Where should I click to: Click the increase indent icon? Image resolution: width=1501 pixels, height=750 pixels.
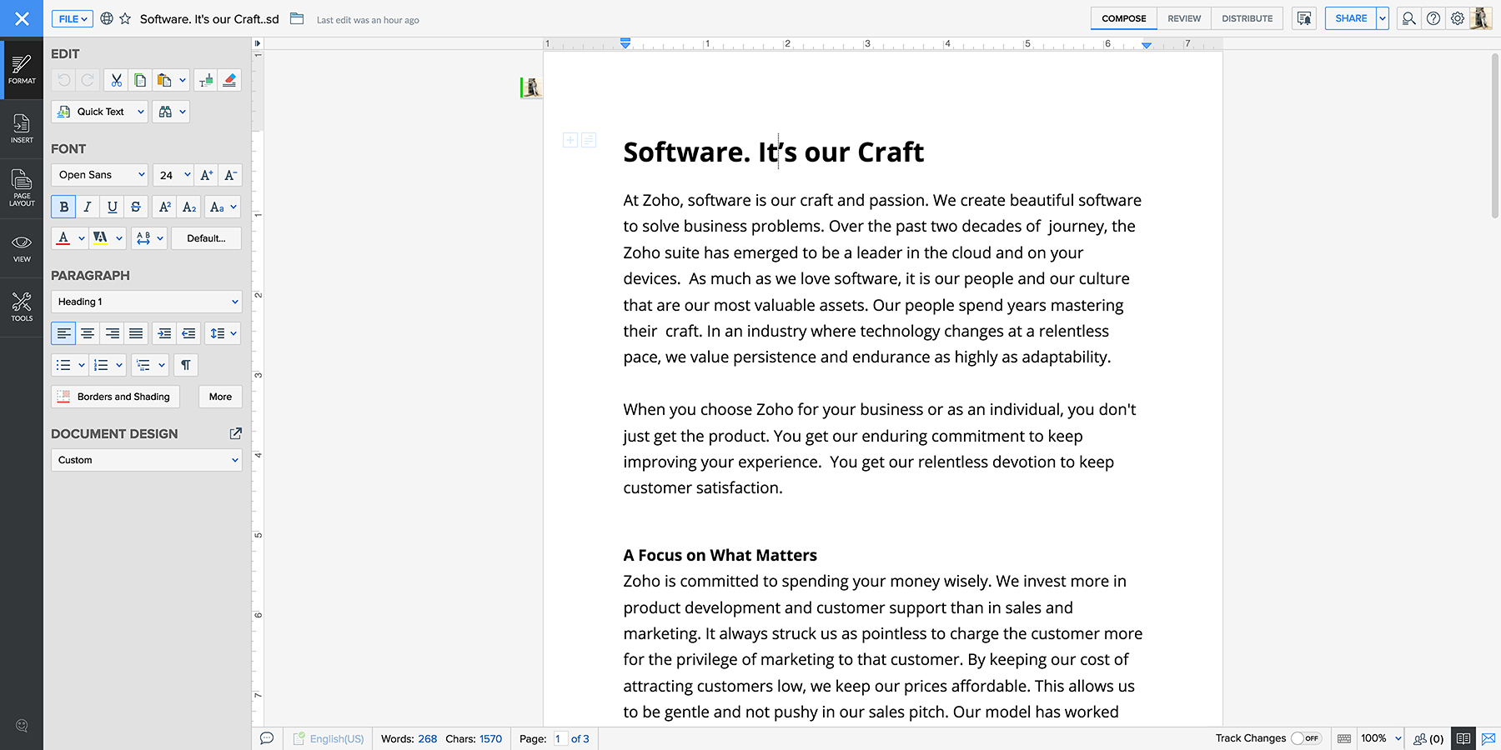164,333
